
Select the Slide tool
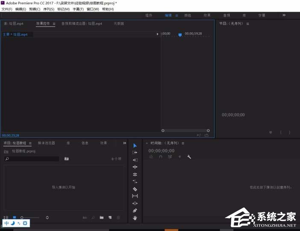pyautogui.click(x=135, y=203)
